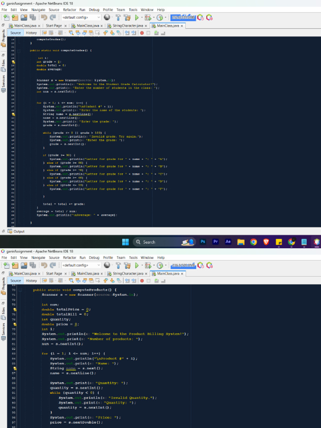Click hint lightbulb beside 'int grade = 0'
The image size is (321, 428).
tap(13, 61)
